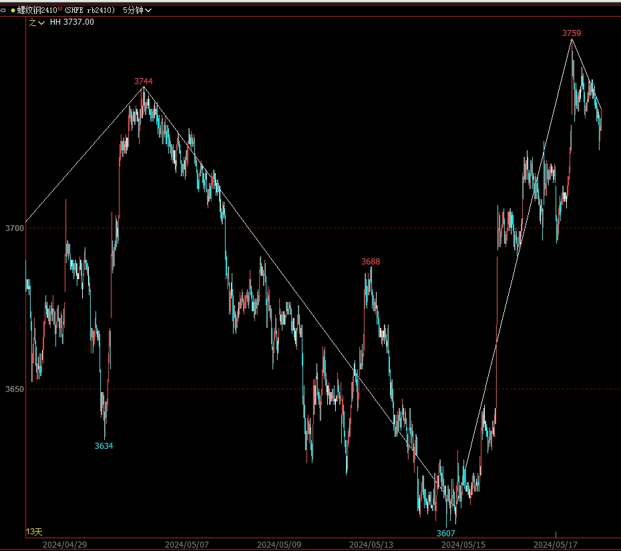
Task: Click the 3759 peak price label
Action: 571,33
